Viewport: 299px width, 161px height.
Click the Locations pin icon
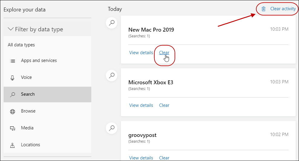pos(12,145)
